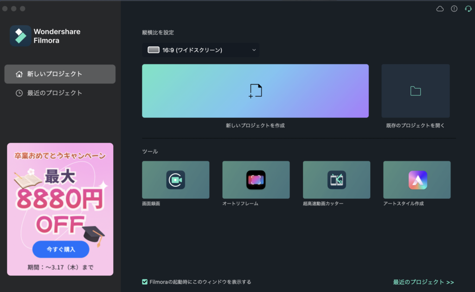
Task: Click the オートリフレーム label text
Action: click(240, 203)
